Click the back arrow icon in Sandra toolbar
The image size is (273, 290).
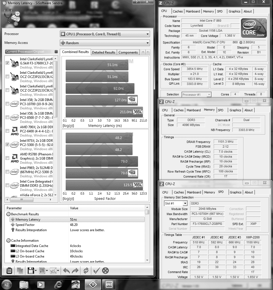pos(67,271)
